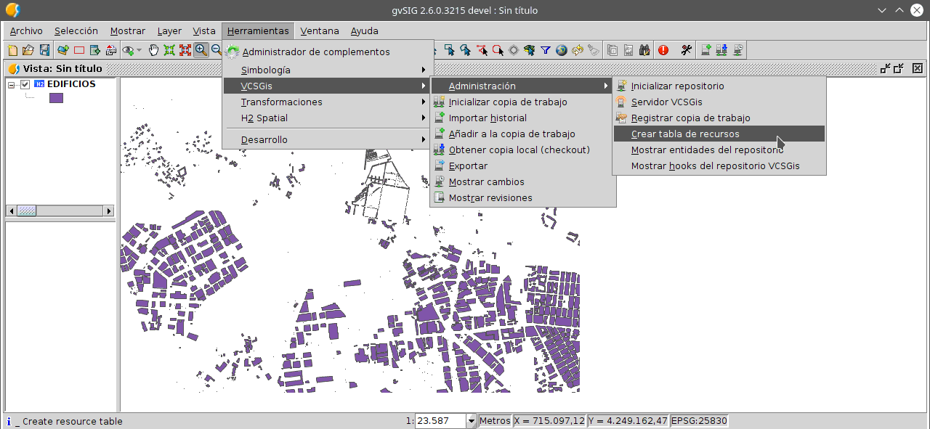
Task: Open the wrench and screwdriver preferences icon
Action: pyautogui.click(x=687, y=50)
